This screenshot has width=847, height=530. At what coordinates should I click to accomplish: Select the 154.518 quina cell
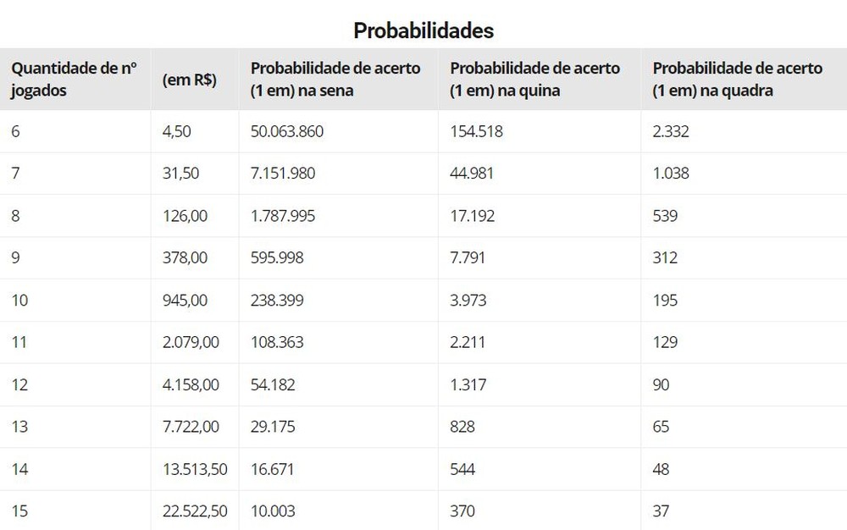point(479,132)
